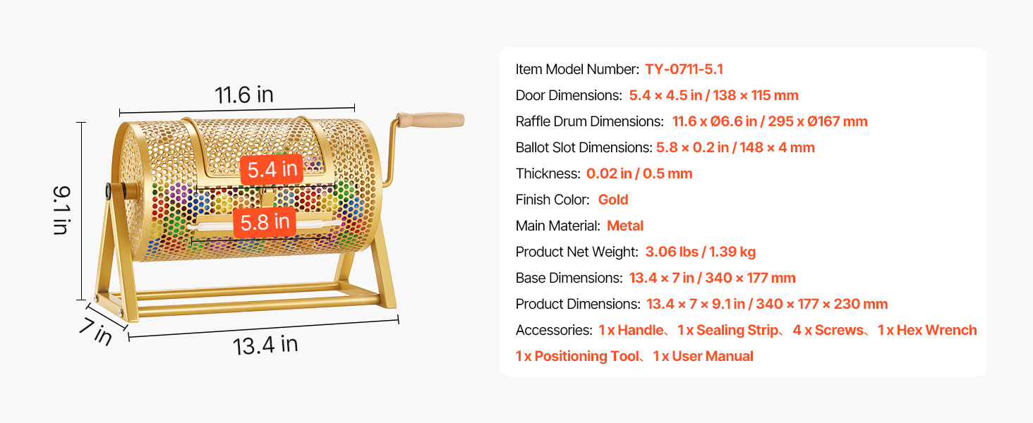Click the Product Net Weight value
Screen dimensions: 1033x423
(701, 252)
